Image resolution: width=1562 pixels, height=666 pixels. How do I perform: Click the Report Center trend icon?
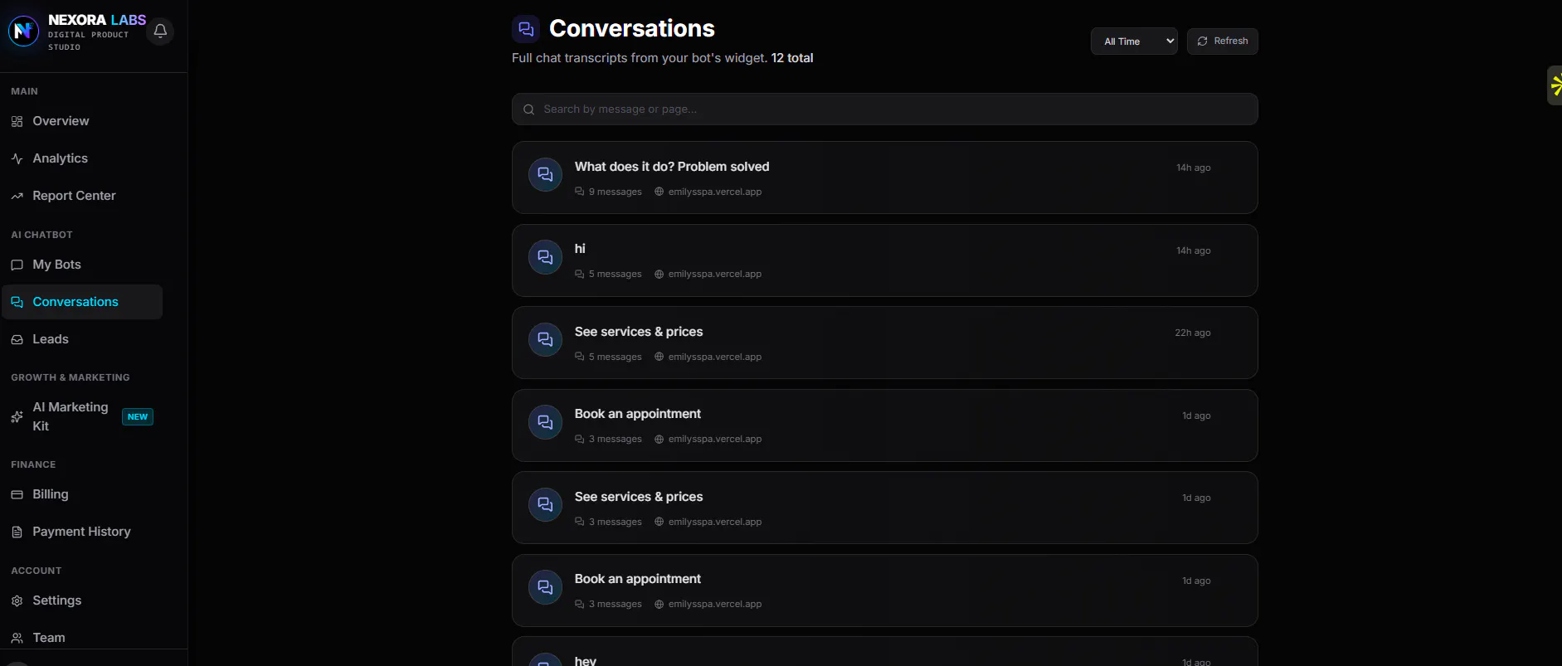point(17,197)
